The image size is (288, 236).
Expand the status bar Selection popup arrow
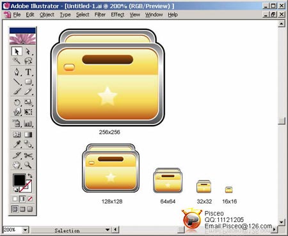tap(108, 230)
